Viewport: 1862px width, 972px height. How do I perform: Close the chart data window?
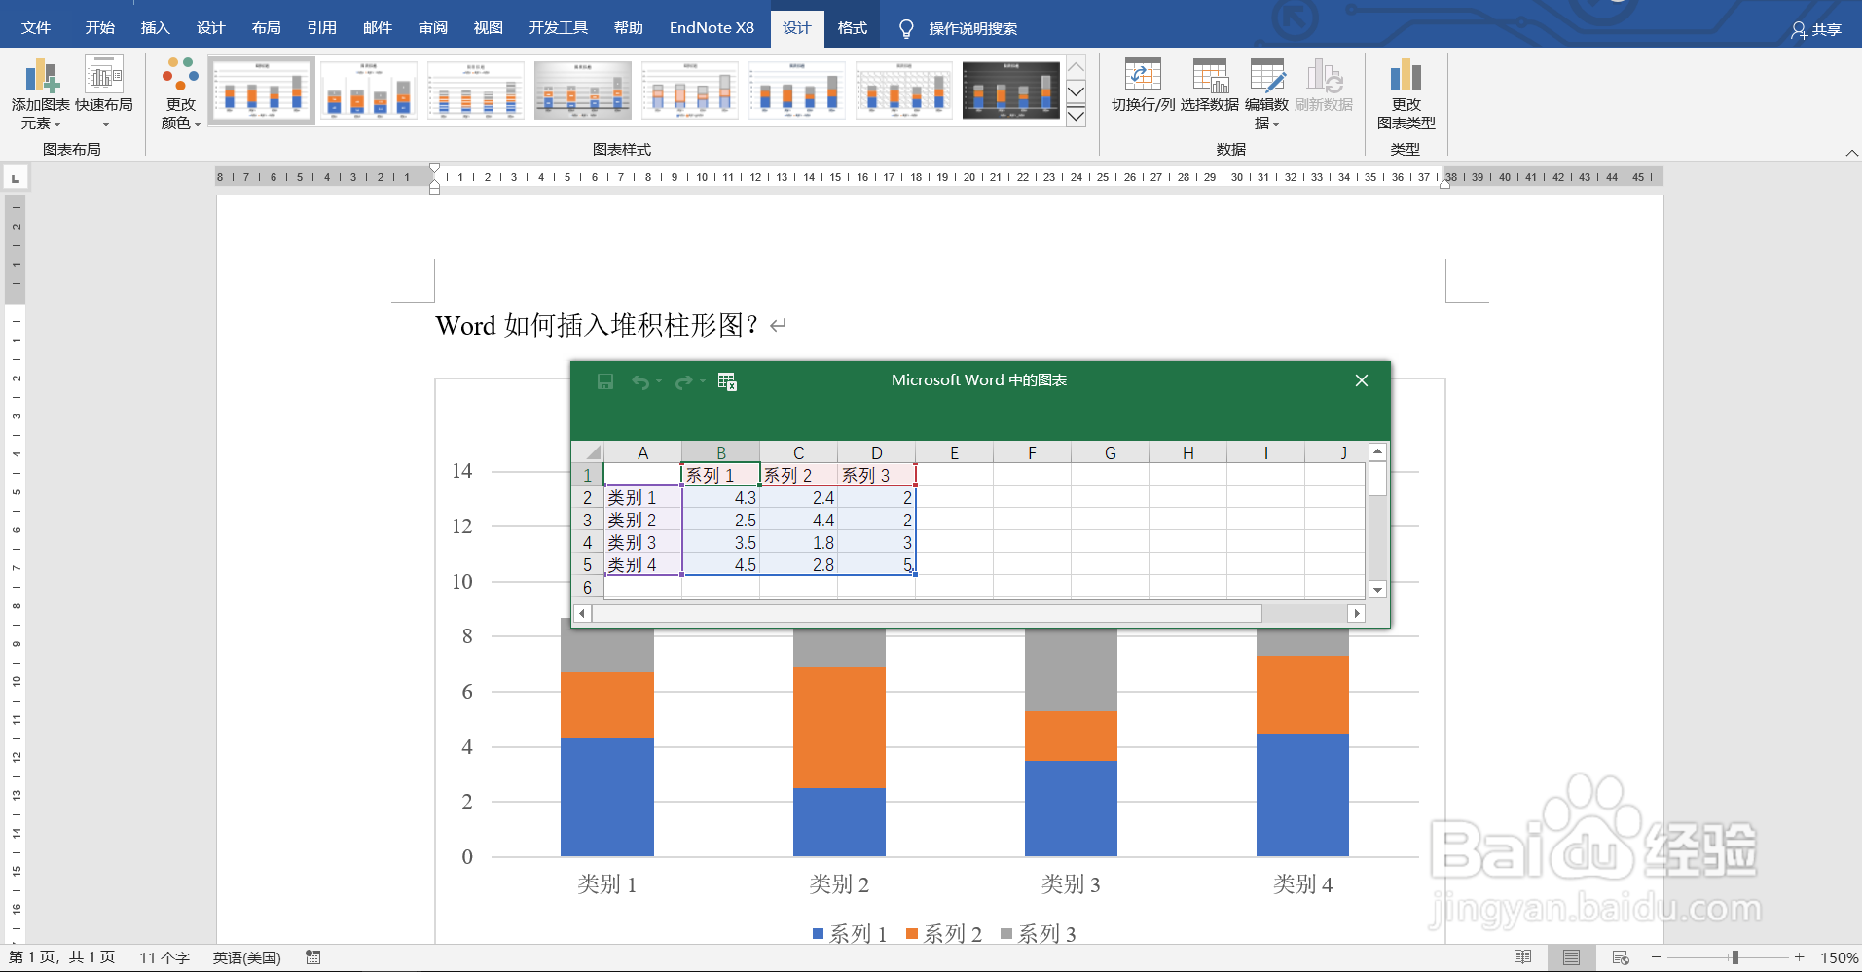coord(1362,380)
